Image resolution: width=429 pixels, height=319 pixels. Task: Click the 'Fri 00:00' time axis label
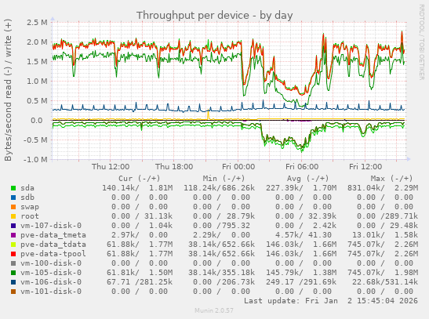point(238,167)
